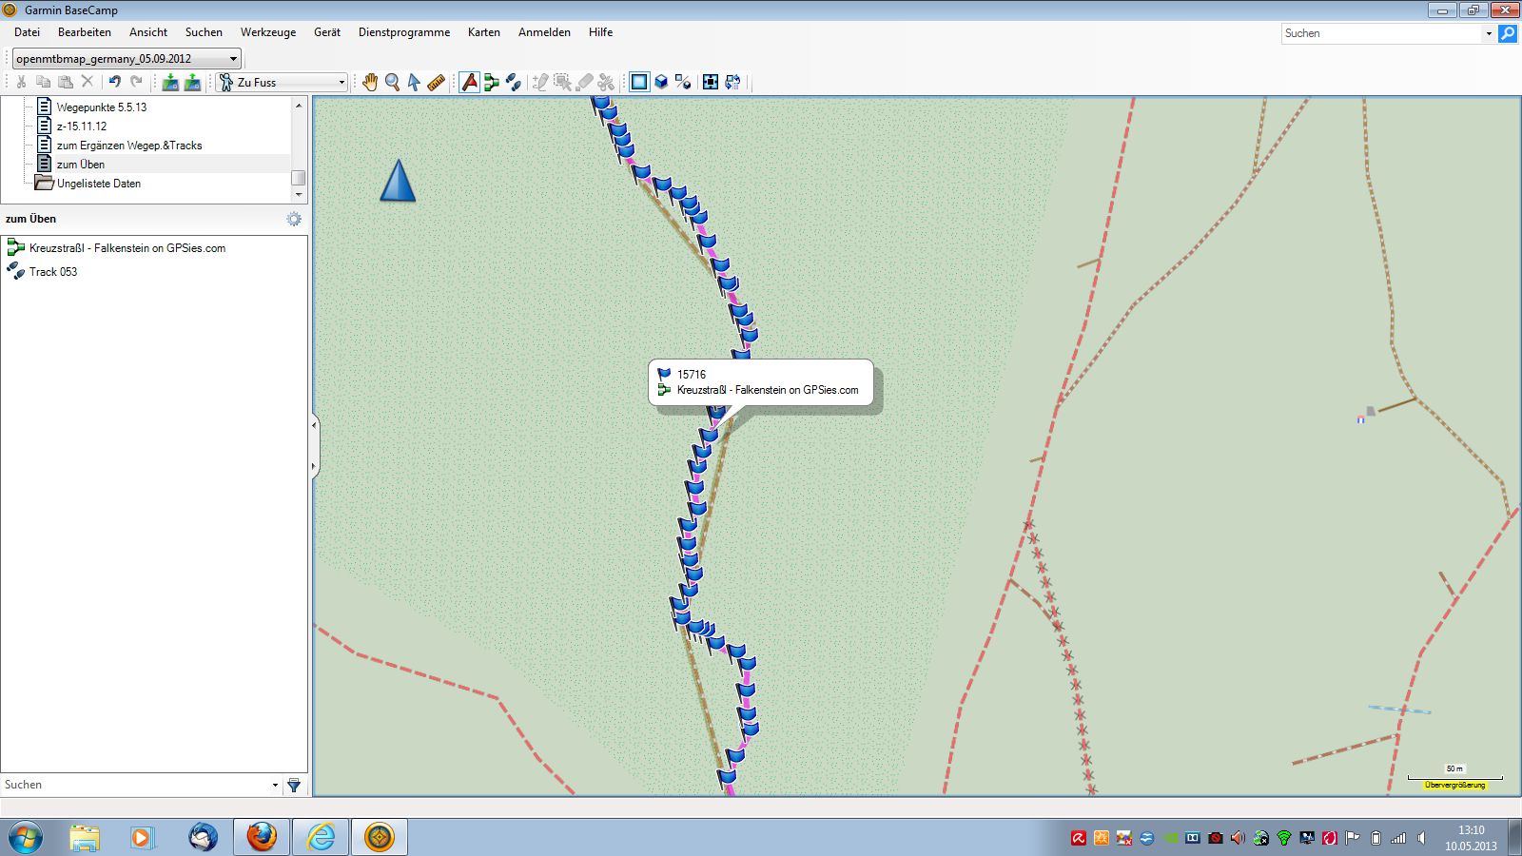The width and height of the screenshot is (1522, 856).
Task: Click the lower splitter arrow on map edge
Action: [314, 467]
